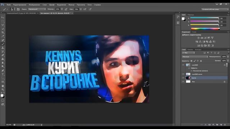The image size is (230, 129).
Task: Select the Blur tool
Action: pyautogui.click(x=3, y=63)
